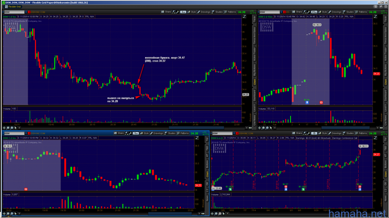Open grid layout selector icon top-right
This screenshot has height=218, width=389.
pos(376,7)
